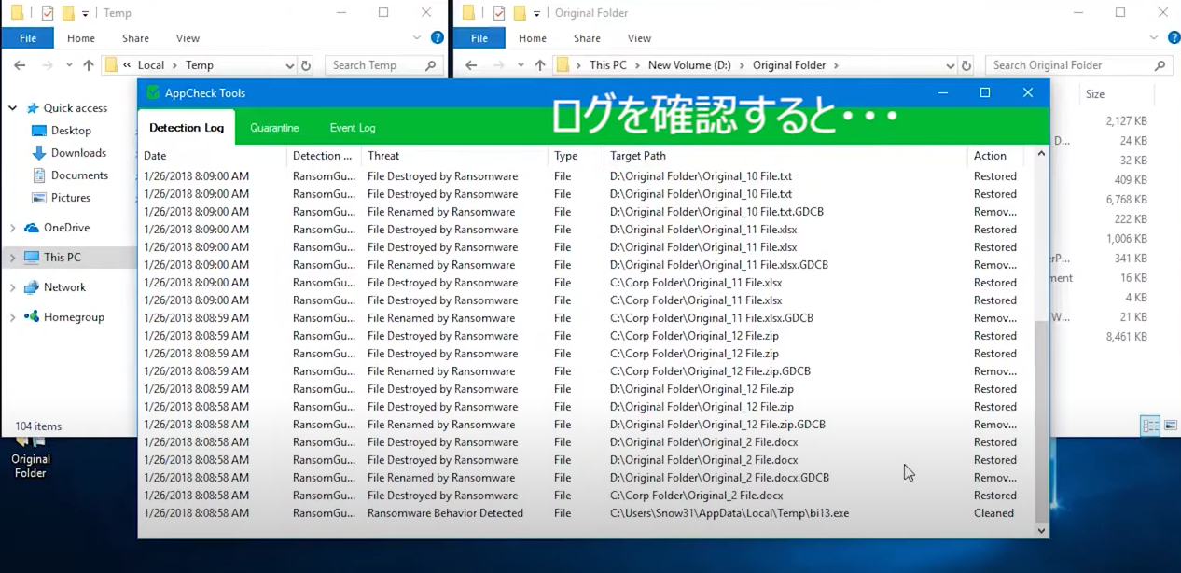Open the Quarantine tab in AppCheck Tools
1181x573 pixels.
click(x=273, y=127)
